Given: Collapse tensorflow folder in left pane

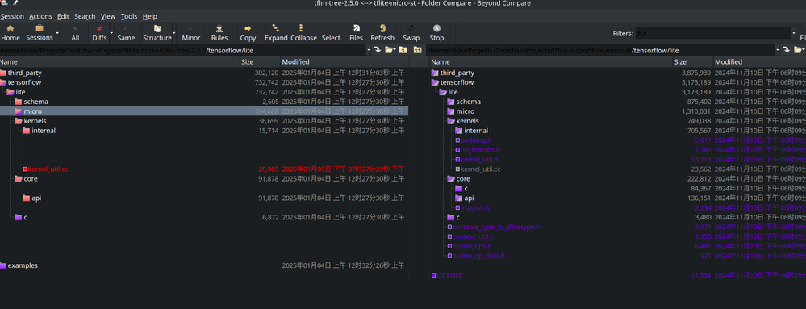Looking at the screenshot, I should [x=3, y=82].
